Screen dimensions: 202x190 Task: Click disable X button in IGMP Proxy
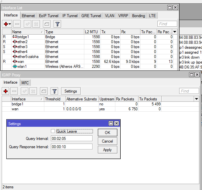pyautogui.click(x=33, y=91)
